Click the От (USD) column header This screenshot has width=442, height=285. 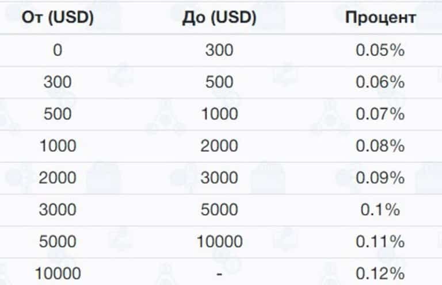click(x=58, y=18)
